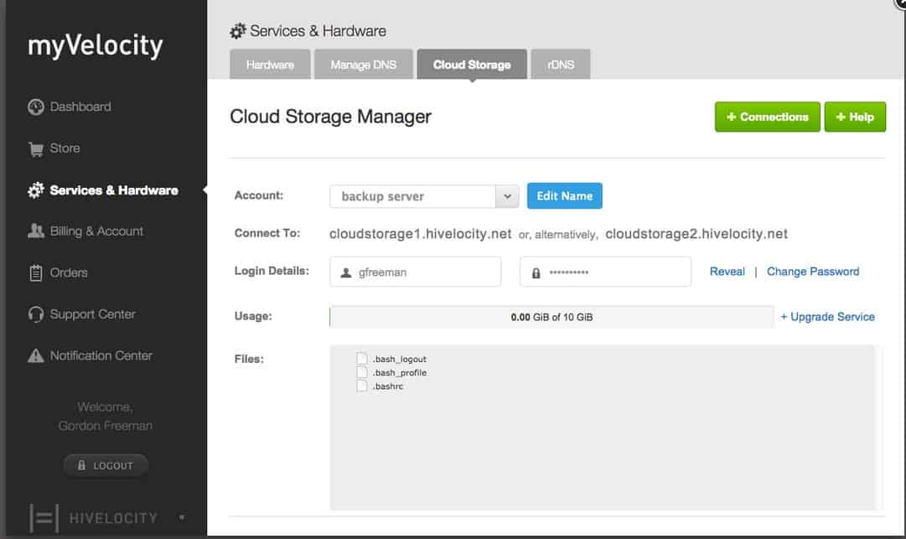Viewport: 906px width, 539px height.
Task: Click the cloudstorage2.hivelocity.net address
Action: 696,234
